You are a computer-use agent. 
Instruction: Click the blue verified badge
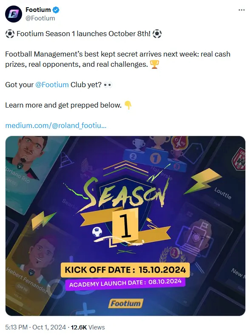coord(56,10)
